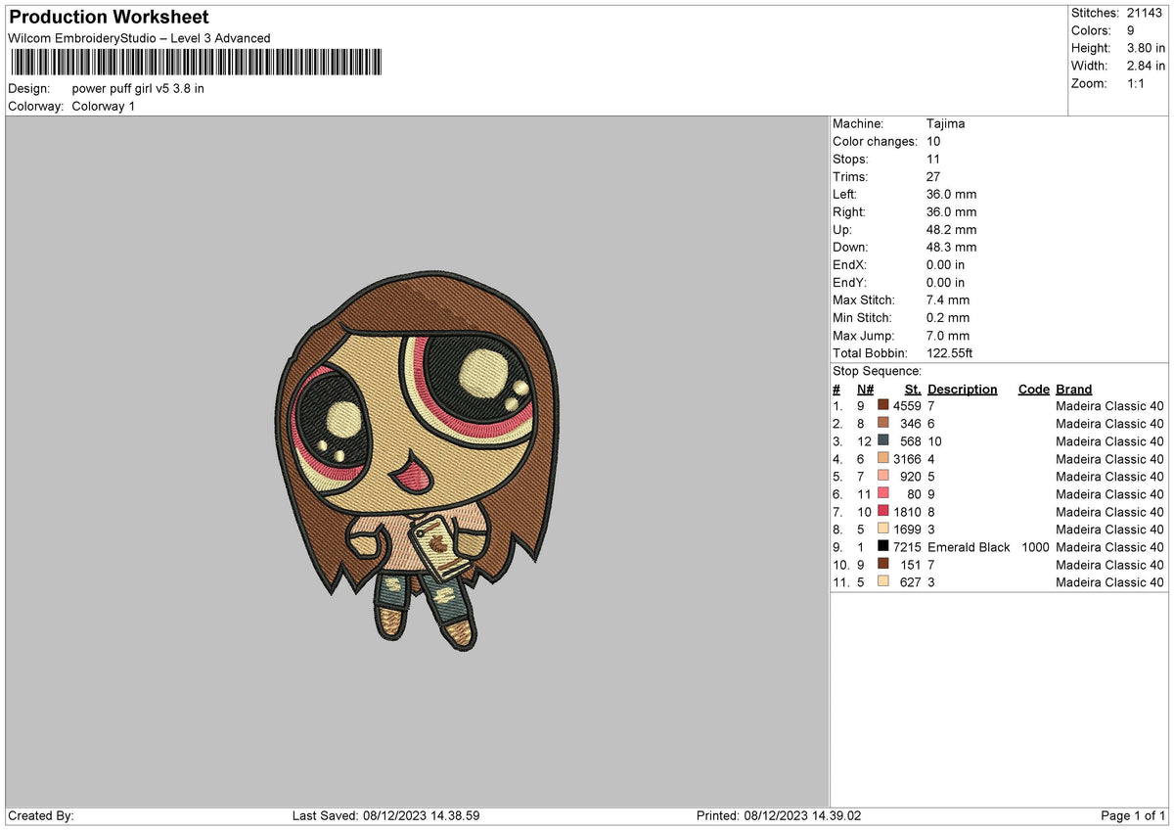Click the 'Code' column header
1174x830 pixels.
tap(1033, 389)
